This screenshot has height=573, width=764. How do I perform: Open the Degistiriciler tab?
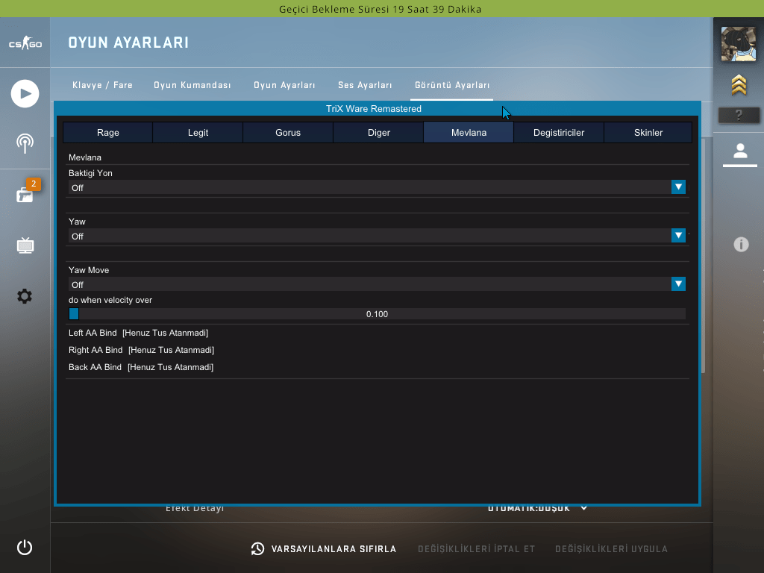pyautogui.click(x=559, y=133)
